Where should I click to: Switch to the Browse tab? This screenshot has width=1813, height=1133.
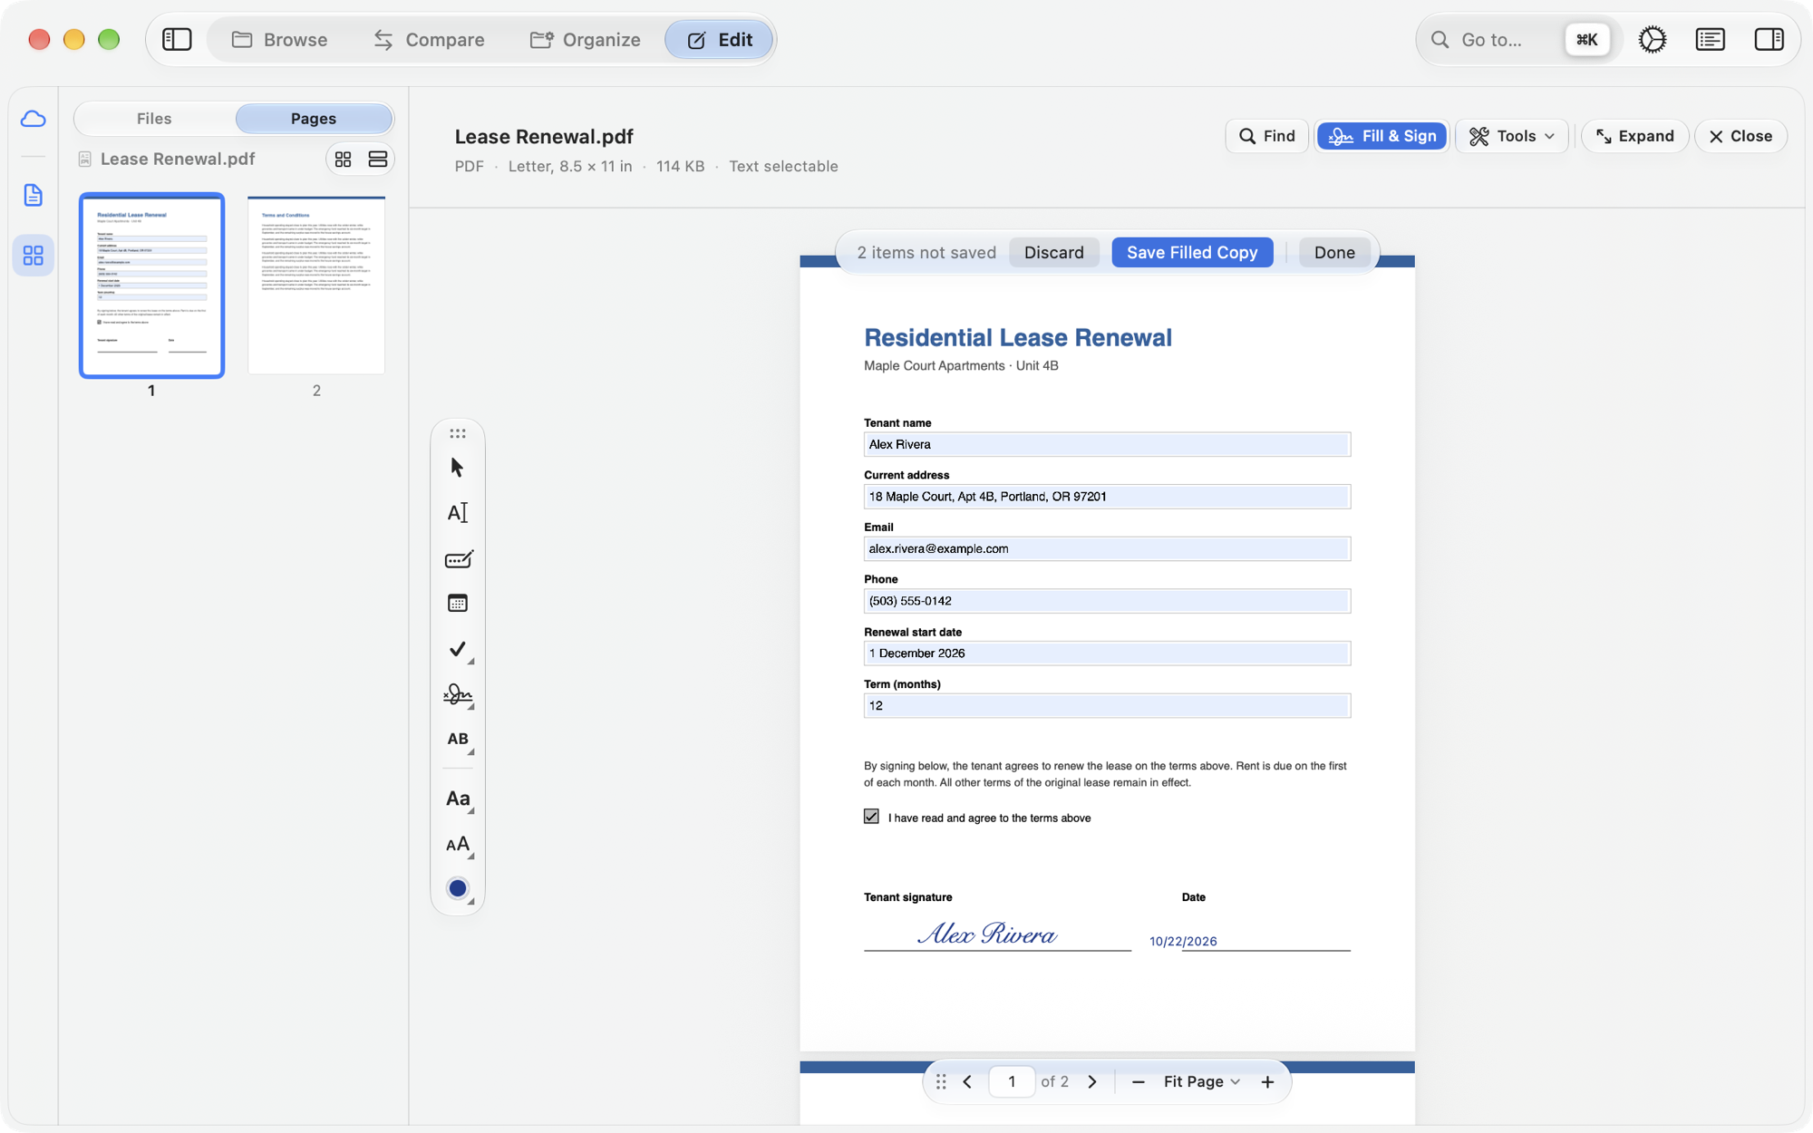pos(279,40)
